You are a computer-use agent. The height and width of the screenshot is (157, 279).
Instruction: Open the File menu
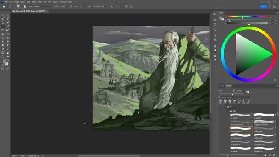6,2
